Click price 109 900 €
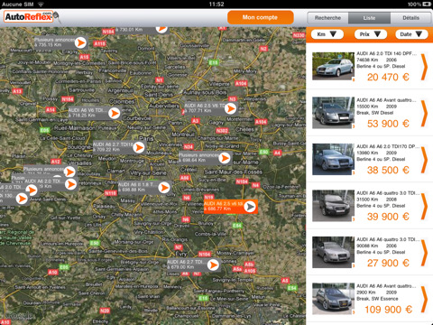 tap(388, 310)
